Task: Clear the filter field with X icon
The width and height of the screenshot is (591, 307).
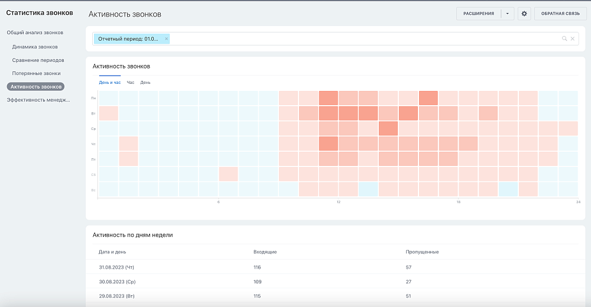Action: click(x=573, y=38)
